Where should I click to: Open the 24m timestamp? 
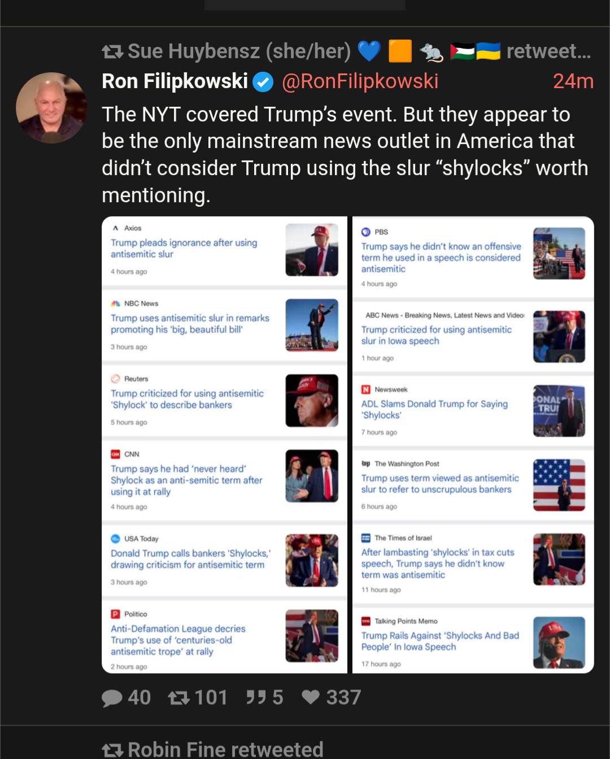(573, 81)
